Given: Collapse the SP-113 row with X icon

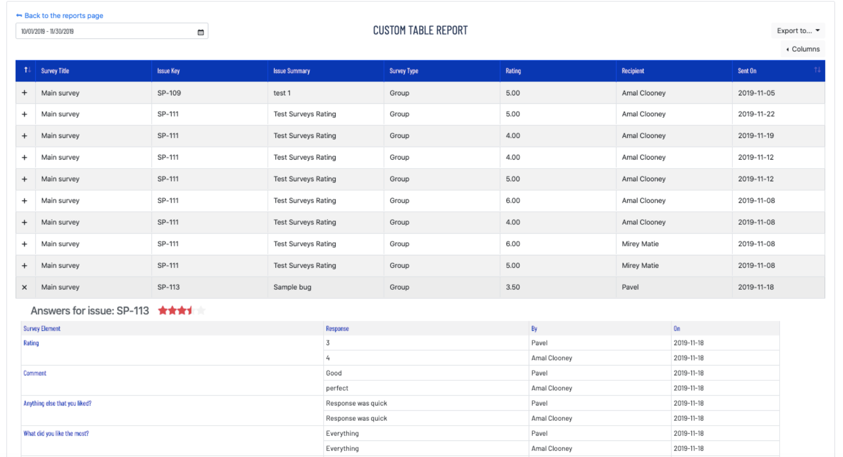Looking at the screenshot, I should [24, 287].
